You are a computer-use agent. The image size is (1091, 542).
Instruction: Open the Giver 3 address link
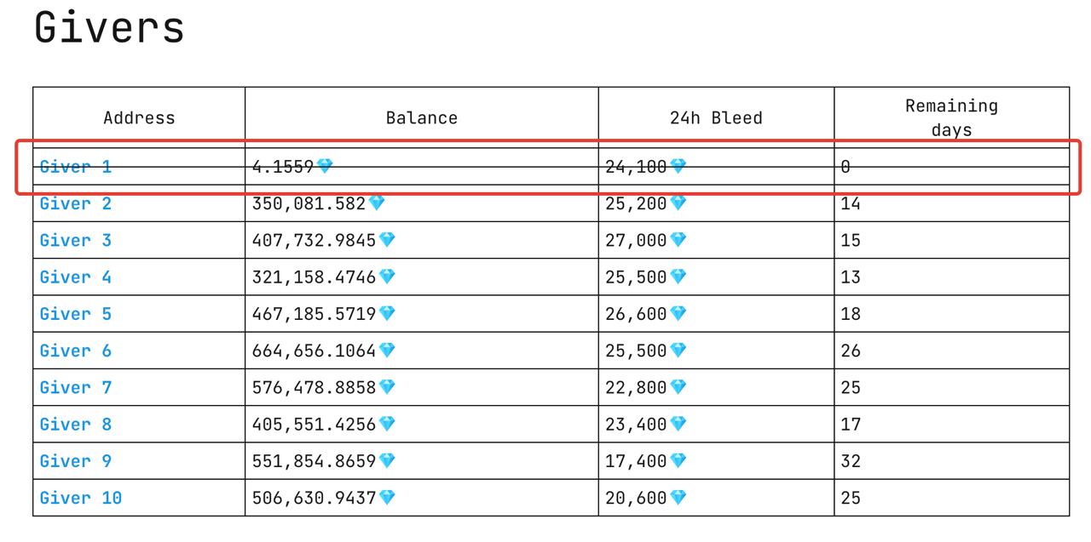pos(76,240)
